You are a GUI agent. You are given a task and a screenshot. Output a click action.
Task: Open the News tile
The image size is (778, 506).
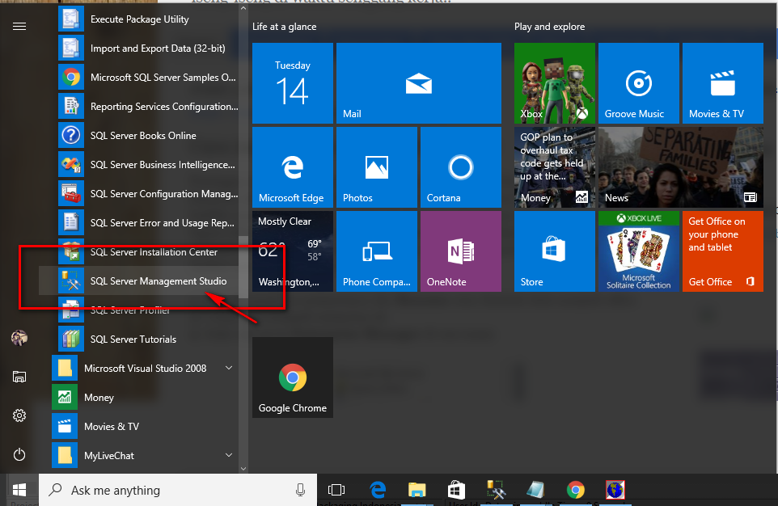click(681, 167)
